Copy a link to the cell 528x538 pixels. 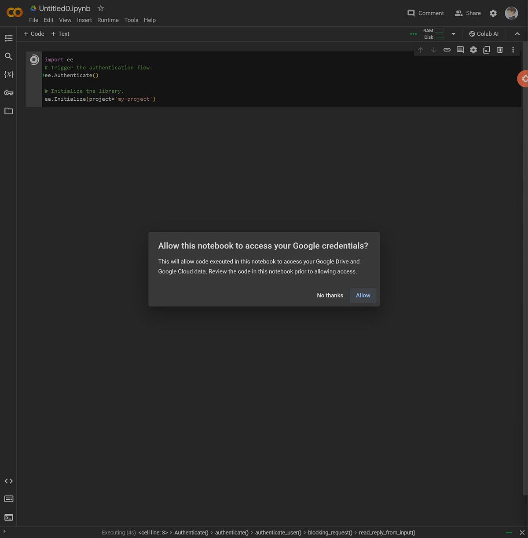(447, 50)
